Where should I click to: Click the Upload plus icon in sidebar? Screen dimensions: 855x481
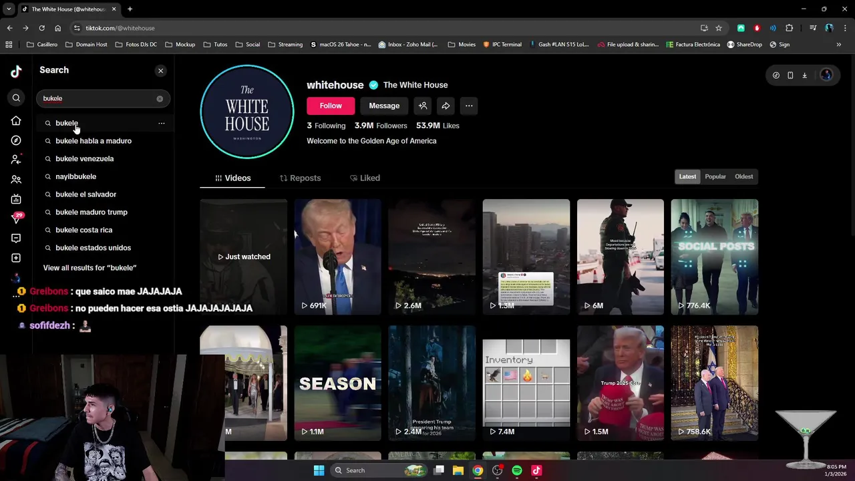click(x=16, y=258)
